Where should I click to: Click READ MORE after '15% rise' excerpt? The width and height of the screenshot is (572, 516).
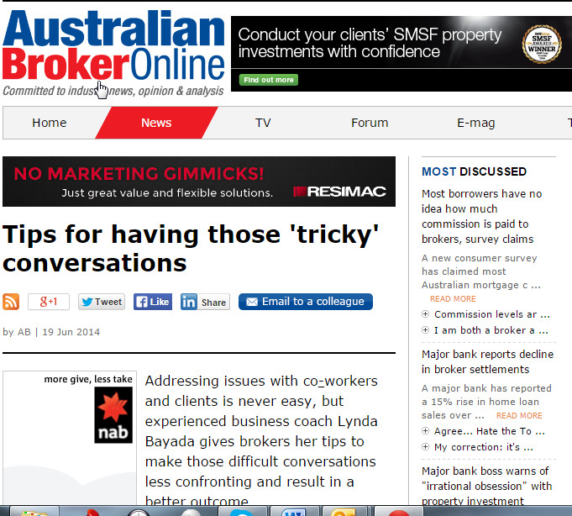[x=519, y=416]
